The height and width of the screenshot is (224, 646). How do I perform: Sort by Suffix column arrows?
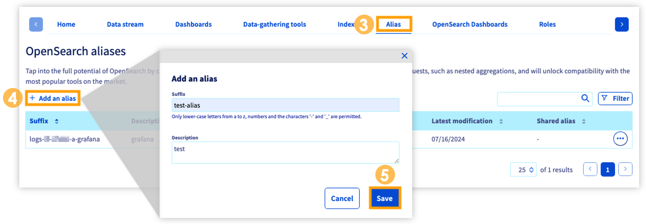[57, 121]
